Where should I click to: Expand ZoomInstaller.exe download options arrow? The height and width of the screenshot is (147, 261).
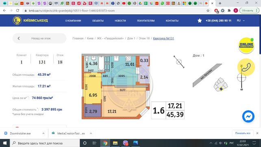click(43, 133)
